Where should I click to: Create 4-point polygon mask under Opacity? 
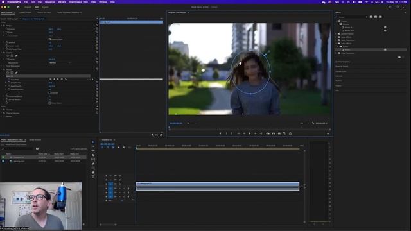pyautogui.click(x=12, y=56)
